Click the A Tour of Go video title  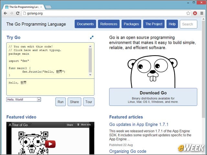coord(18,125)
